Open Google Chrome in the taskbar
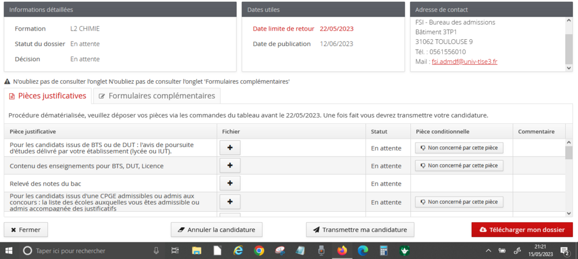The height and width of the screenshot is (259, 578). 259,251
